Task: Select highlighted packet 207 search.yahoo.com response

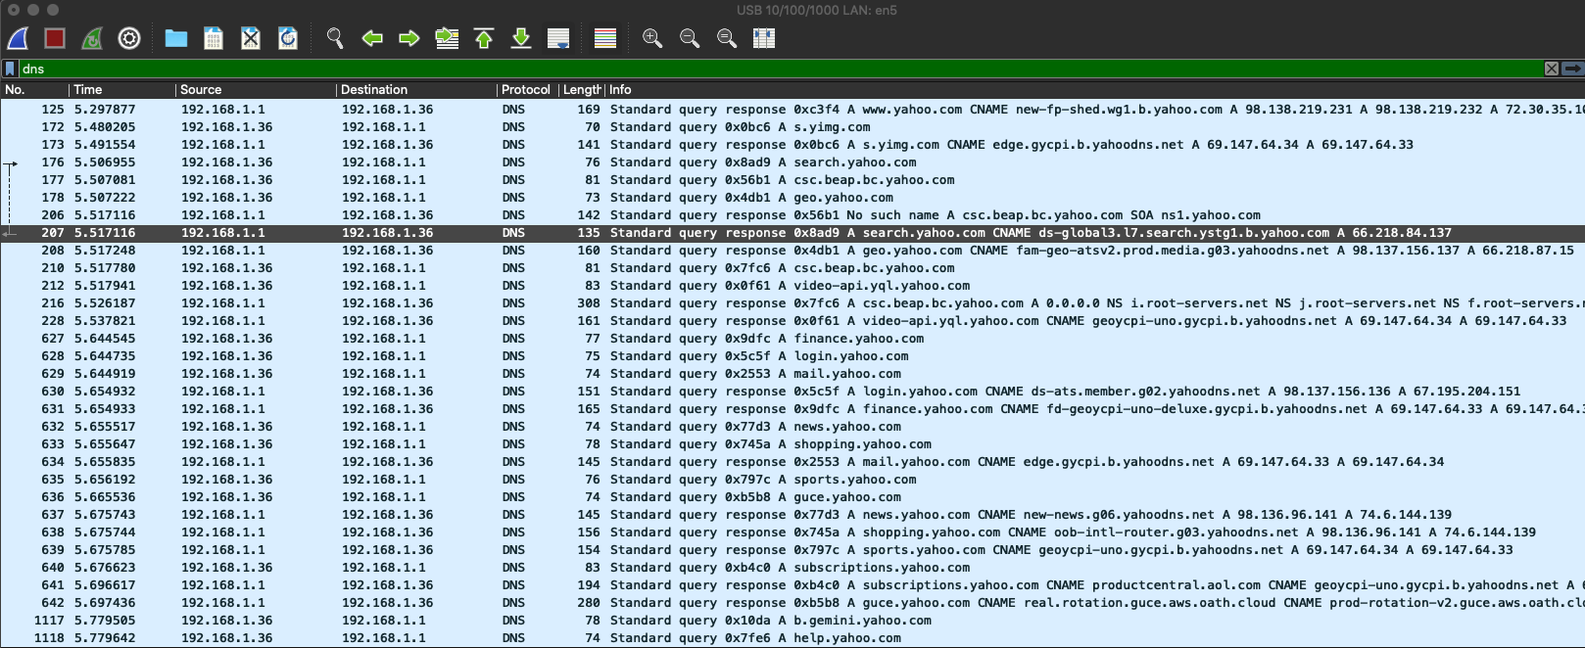Action: pos(792,233)
